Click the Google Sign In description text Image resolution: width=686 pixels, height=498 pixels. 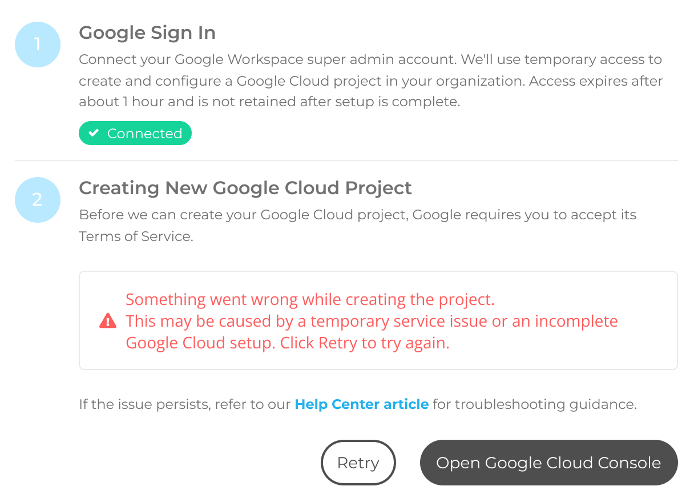(x=370, y=81)
